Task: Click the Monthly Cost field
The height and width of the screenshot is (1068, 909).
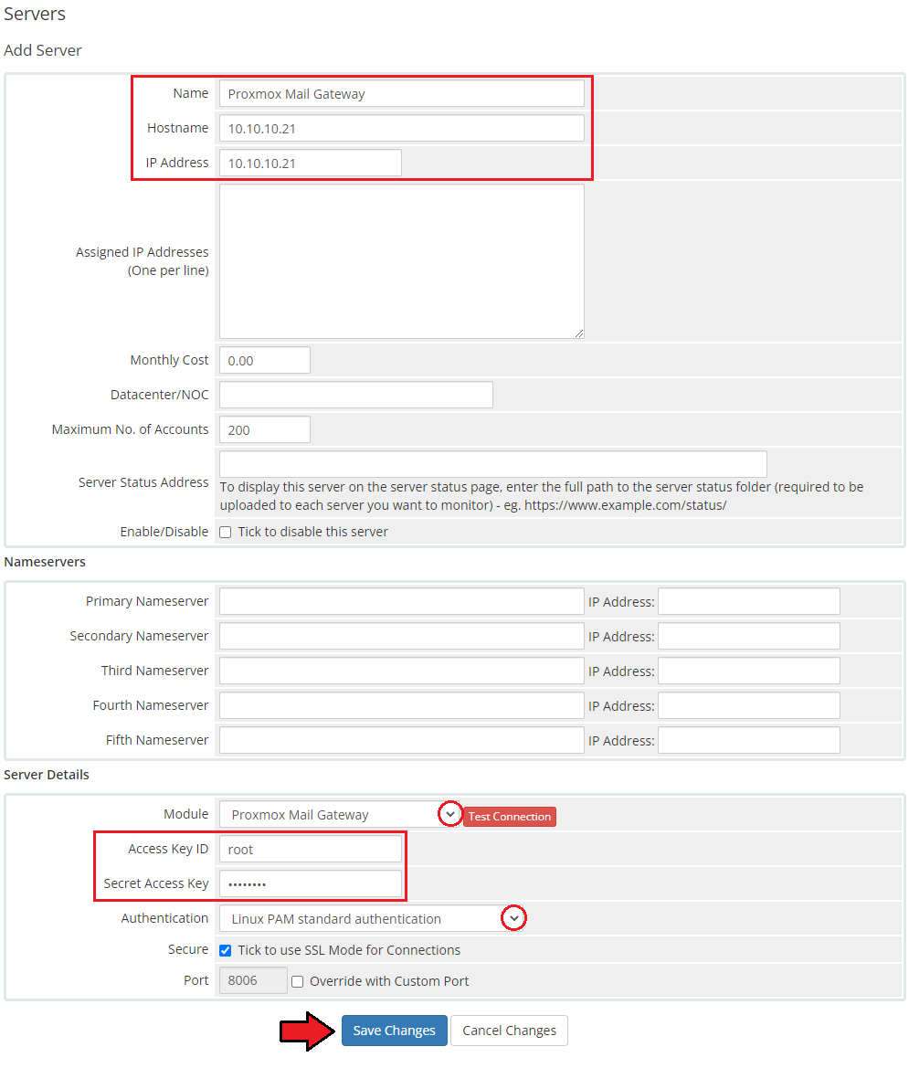Action: point(264,360)
